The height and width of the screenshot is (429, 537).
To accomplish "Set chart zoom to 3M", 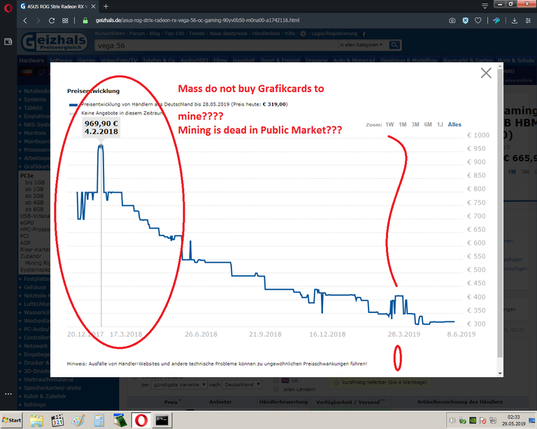I will click(x=415, y=124).
